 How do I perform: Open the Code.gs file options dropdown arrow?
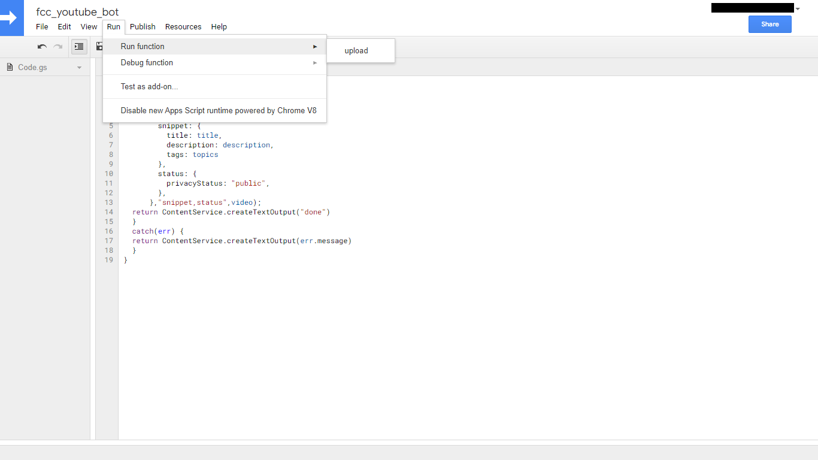click(x=79, y=68)
